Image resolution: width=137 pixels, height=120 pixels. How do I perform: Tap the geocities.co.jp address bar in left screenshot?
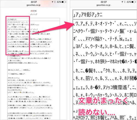coord(33,5)
